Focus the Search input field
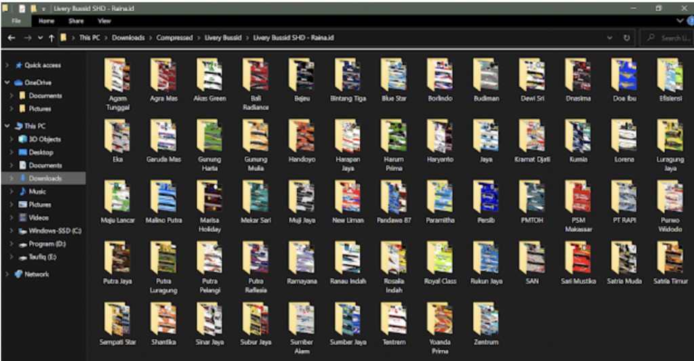Screen dimensions: 694x361 click(667, 38)
